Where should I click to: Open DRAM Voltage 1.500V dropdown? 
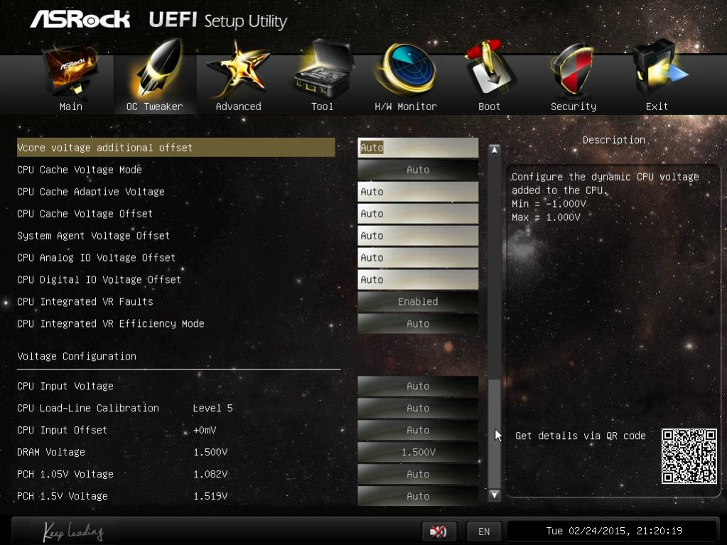[x=418, y=453]
